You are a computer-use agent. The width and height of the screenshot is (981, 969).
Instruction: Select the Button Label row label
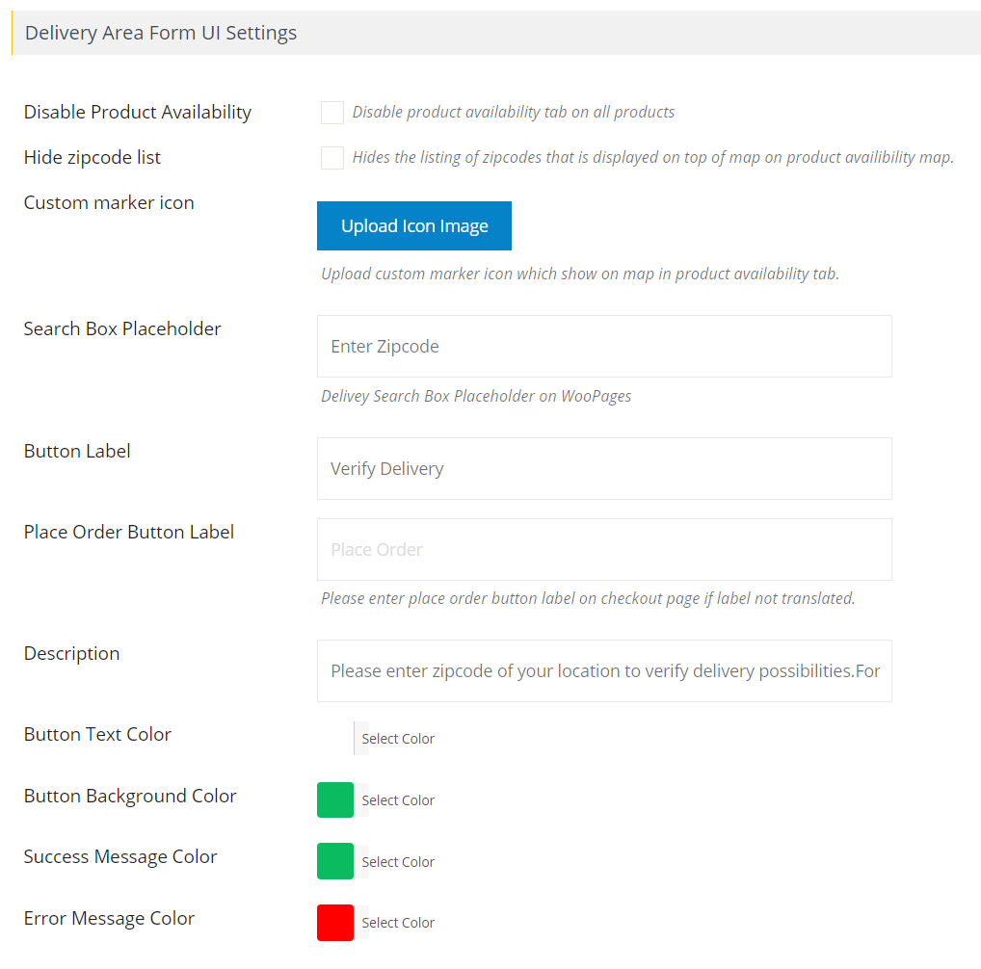coord(77,451)
